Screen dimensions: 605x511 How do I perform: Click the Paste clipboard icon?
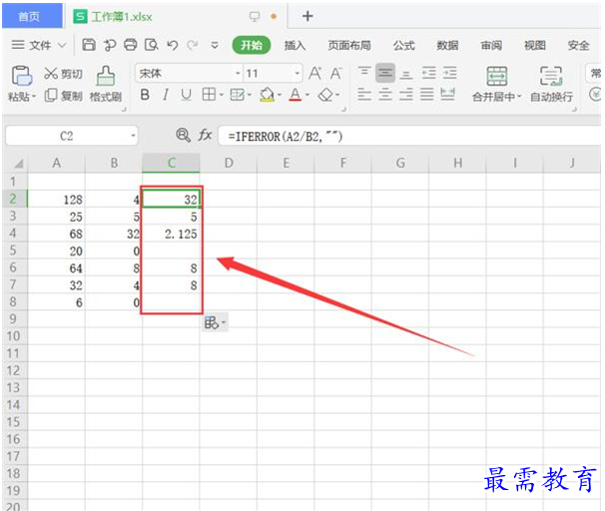(22, 76)
